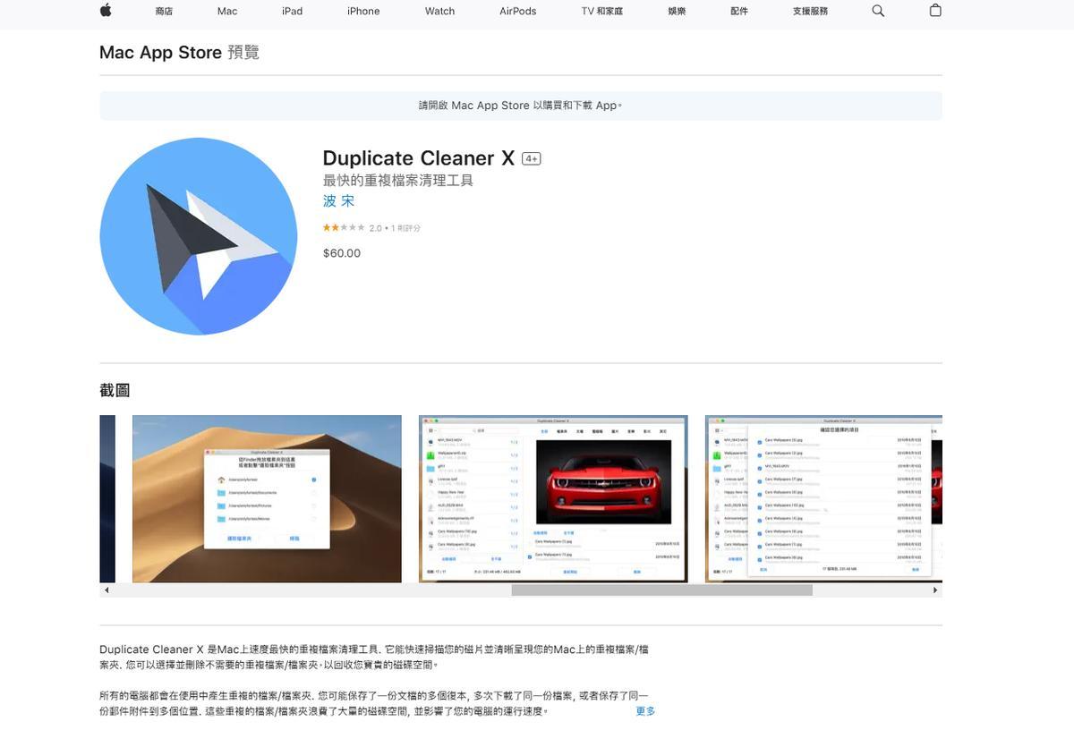This screenshot has width=1074, height=747.
Task: Select the iPhone navigation item
Action: click(363, 11)
